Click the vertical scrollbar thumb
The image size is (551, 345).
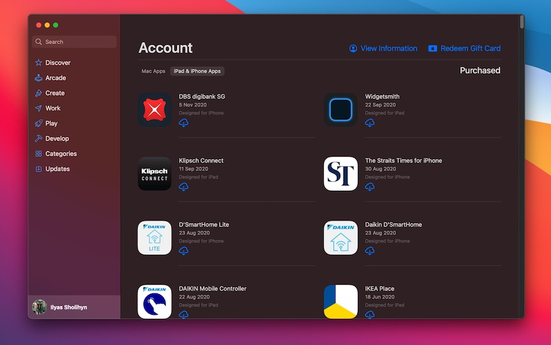(x=522, y=22)
